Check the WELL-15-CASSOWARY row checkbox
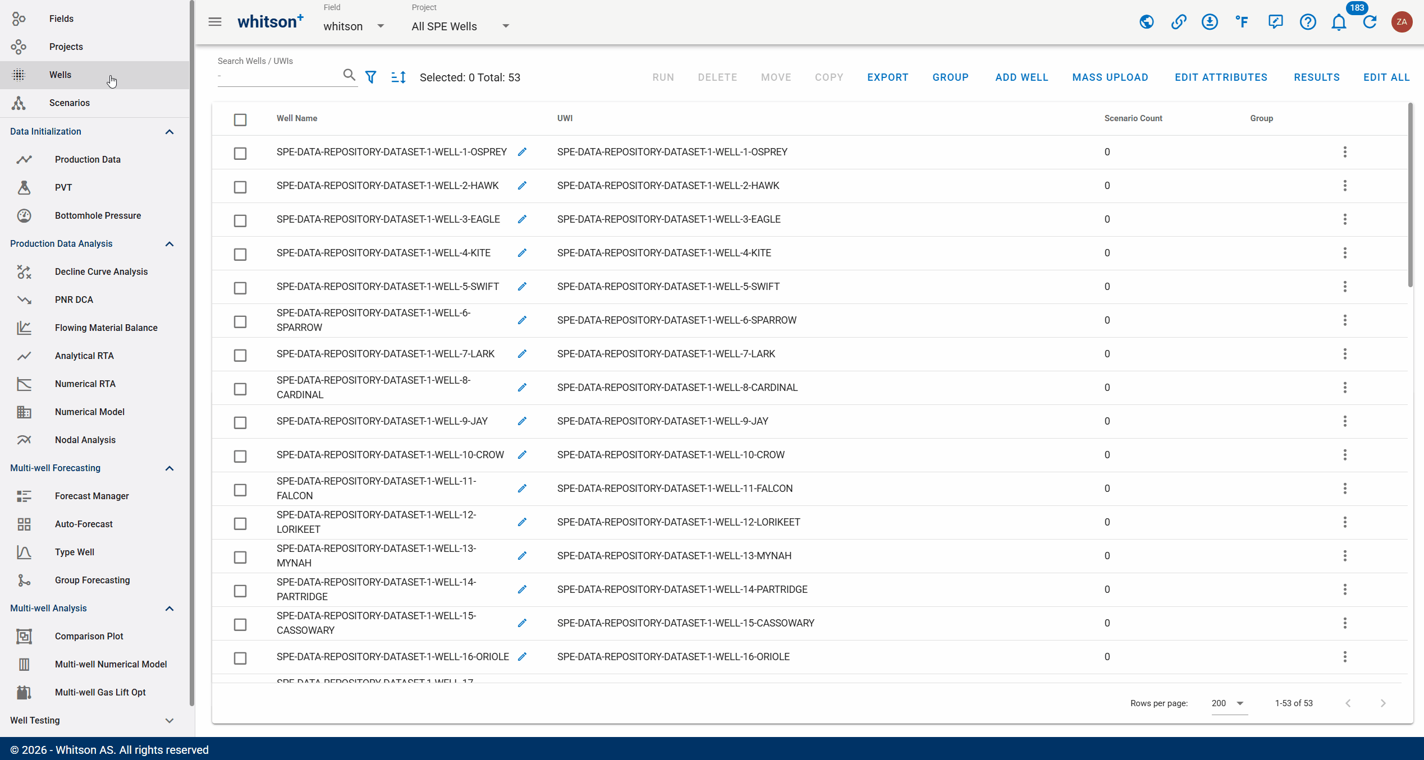Image resolution: width=1424 pixels, height=760 pixels. click(240, 624)
